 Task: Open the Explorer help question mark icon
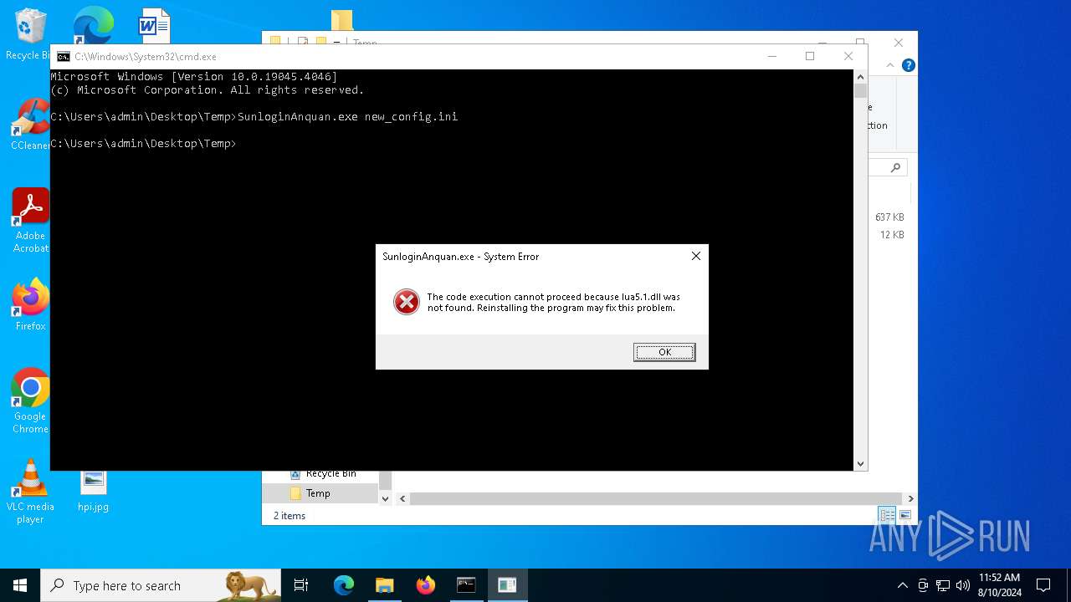point(908,65)
